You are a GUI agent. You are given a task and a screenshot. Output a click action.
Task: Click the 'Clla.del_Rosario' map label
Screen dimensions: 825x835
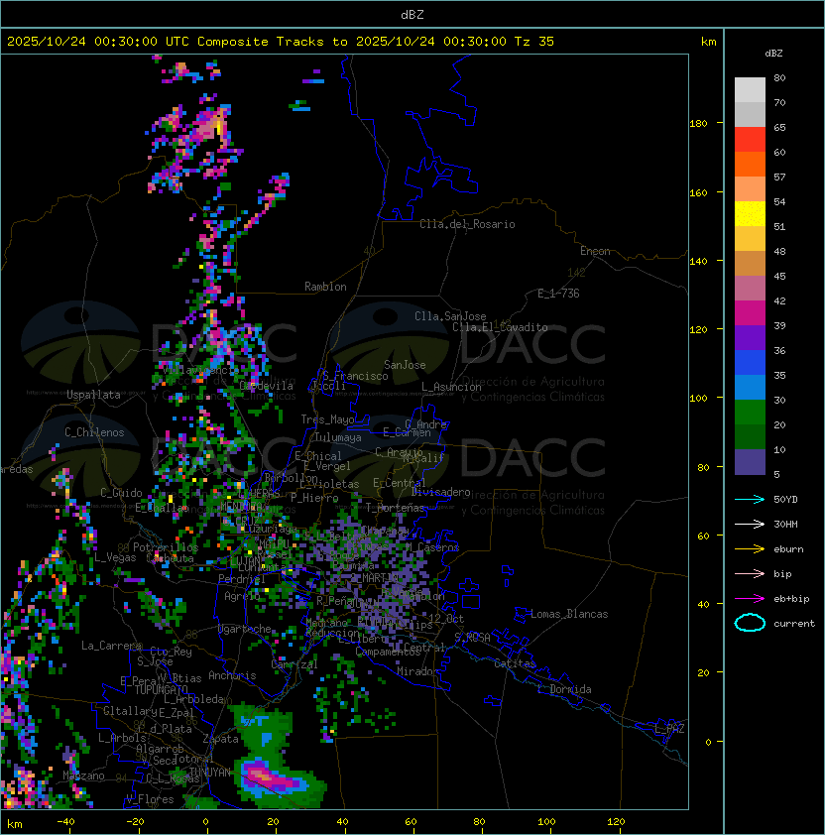pyautogui.click(x=467, y=224)
